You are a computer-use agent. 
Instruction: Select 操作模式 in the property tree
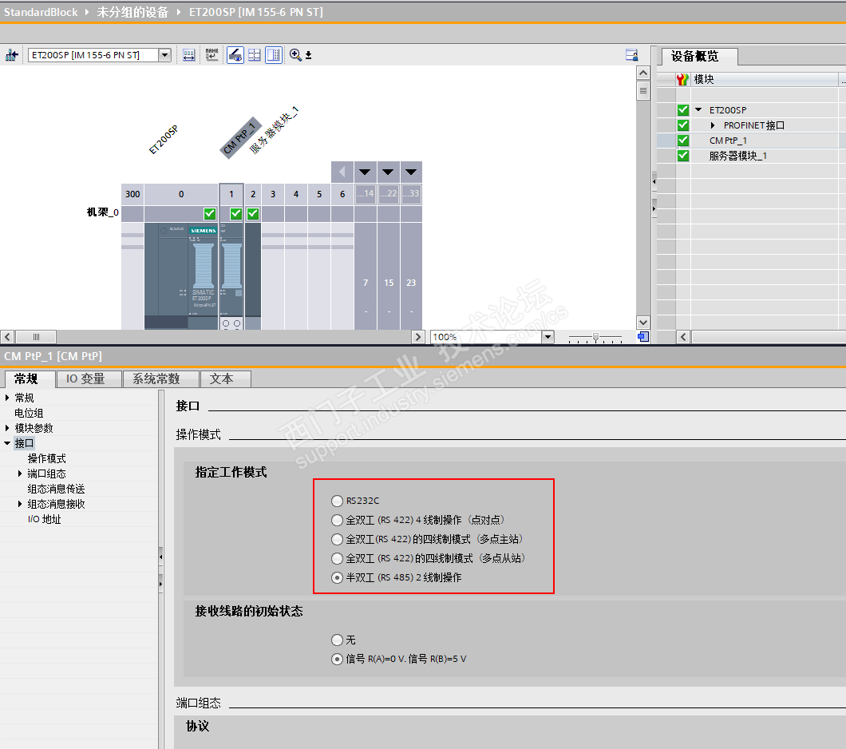pyautogui.click(x=47, y=458)
